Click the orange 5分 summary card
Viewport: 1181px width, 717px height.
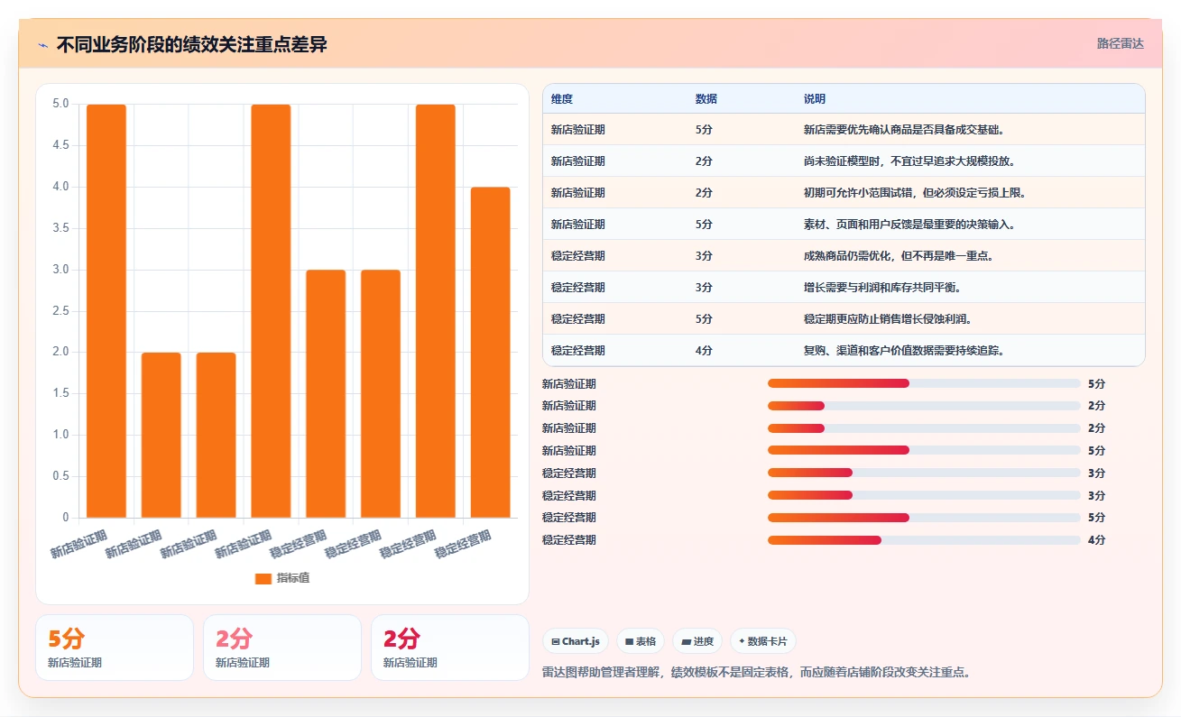click(115, 648)
